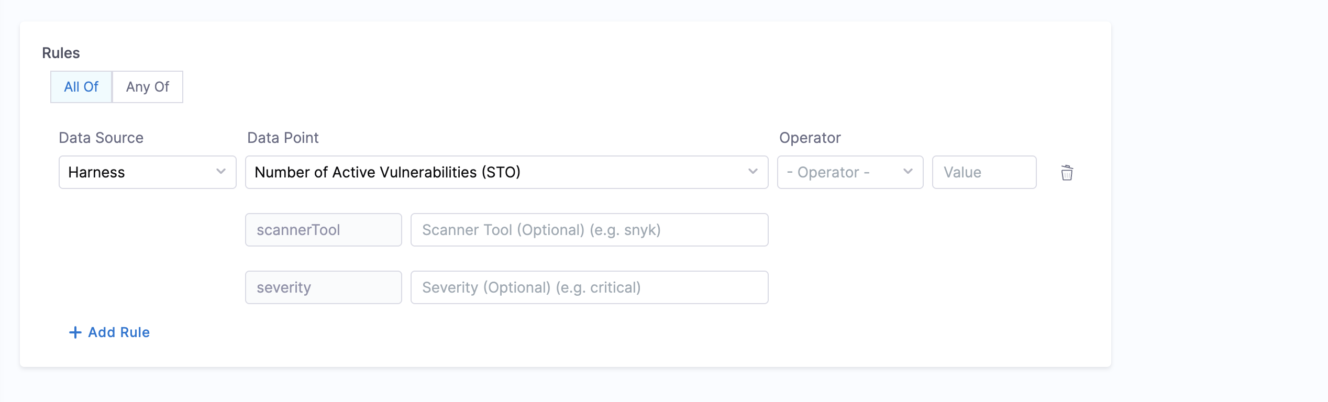Expand the Number of Active Vulnerabilities dropdown
The image size is (1328, 402).
(x=497, y=172)
